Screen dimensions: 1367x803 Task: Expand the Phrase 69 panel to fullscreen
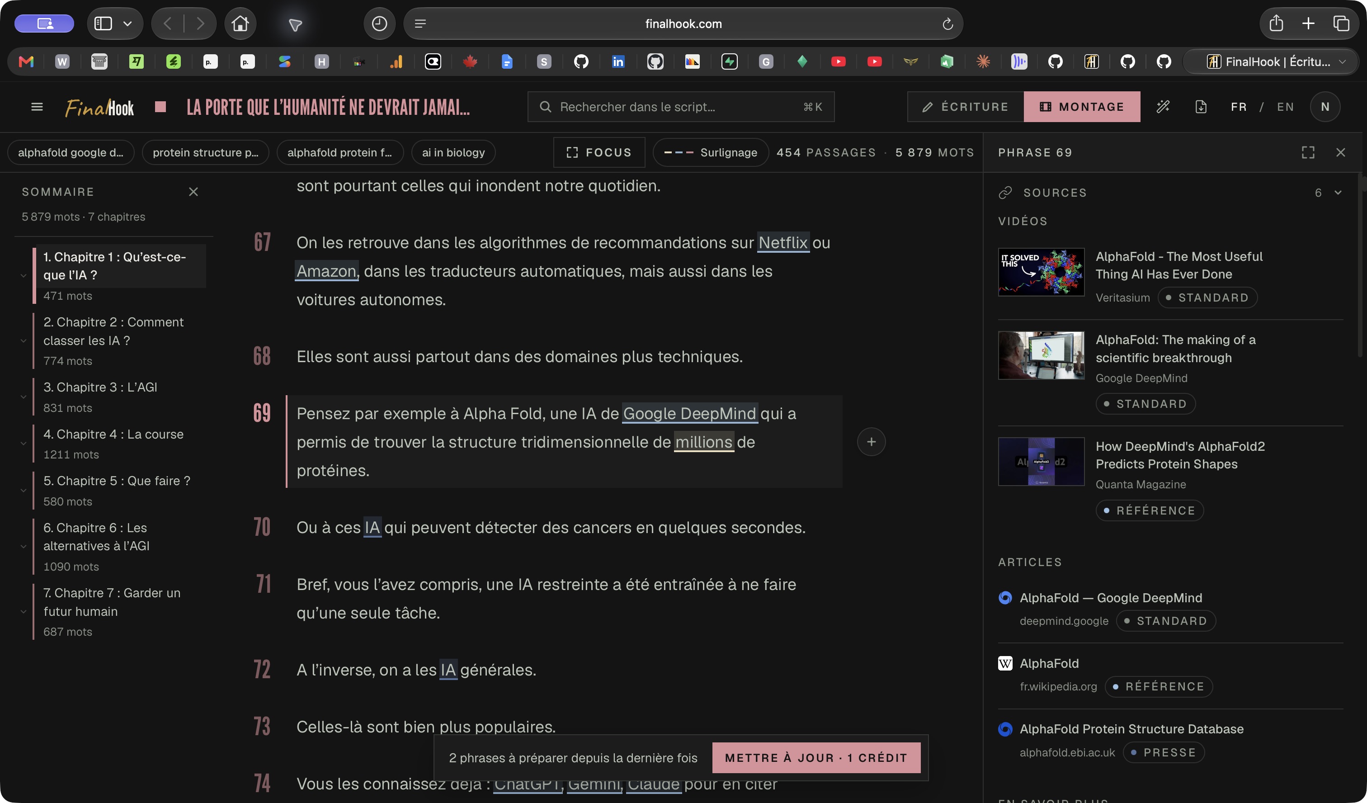[x=1308, y=152]
